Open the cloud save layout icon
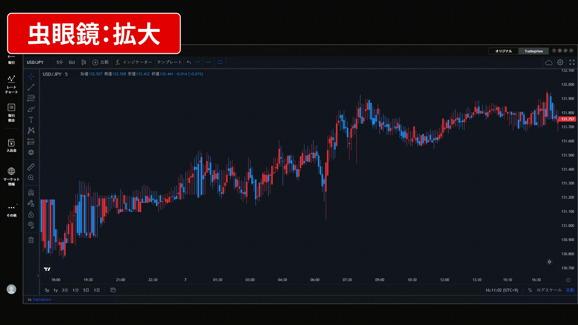578x325 pixels. [548, 62]
